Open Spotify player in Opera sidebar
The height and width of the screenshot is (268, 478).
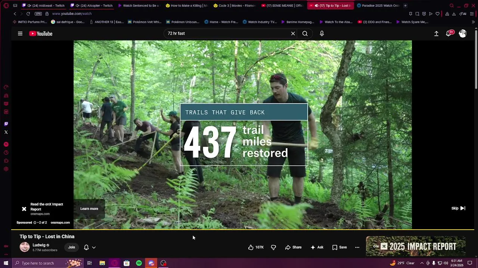point(6,144)
